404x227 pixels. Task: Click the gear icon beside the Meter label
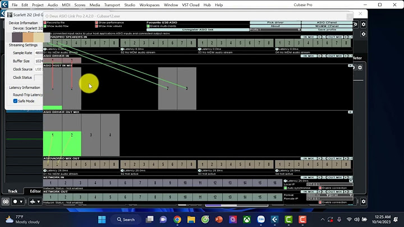coord(360,67)
